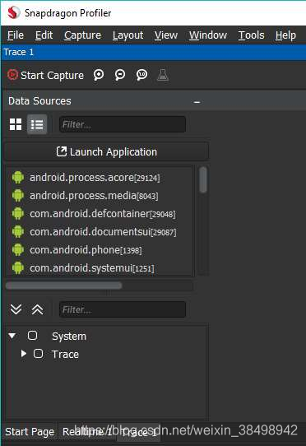The width and height of the screenshot is (306, 446).
Task: Open the Help menu
Action: (x=285, y=35)
